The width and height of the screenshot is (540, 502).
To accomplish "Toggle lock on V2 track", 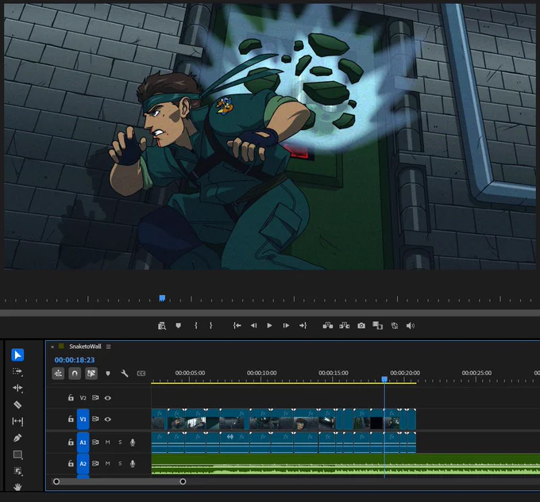I will click(x=71, y=398).
